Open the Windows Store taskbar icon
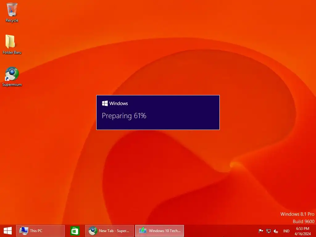The image size is (316, 237). pyautogui.click(x=75, y=231)
